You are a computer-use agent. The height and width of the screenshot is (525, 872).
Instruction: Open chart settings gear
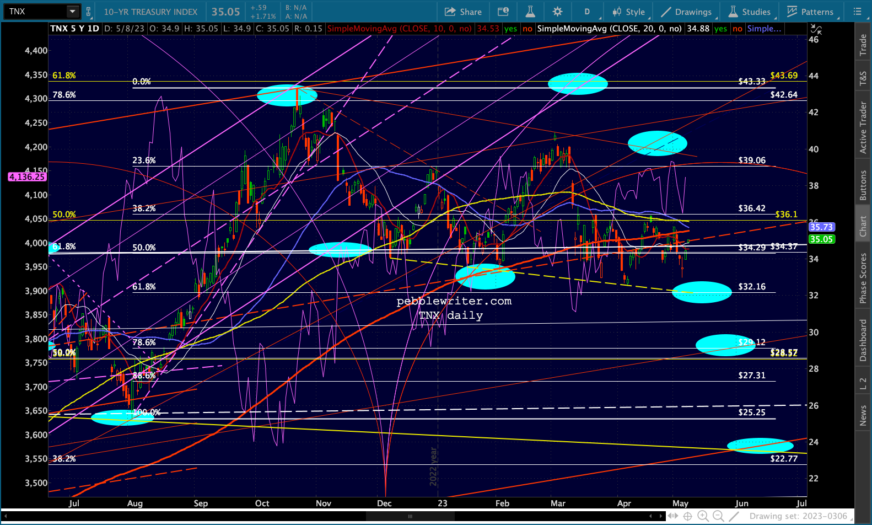(557, 12)
